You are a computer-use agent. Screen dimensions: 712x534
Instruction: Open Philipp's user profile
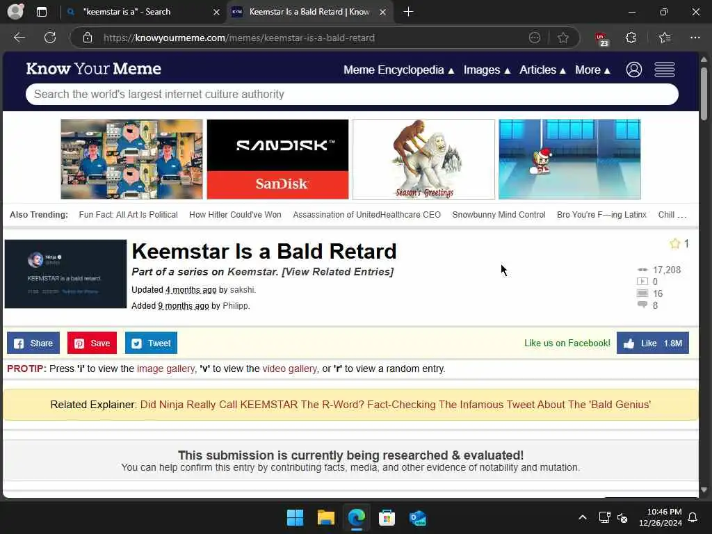pos(235,306)
